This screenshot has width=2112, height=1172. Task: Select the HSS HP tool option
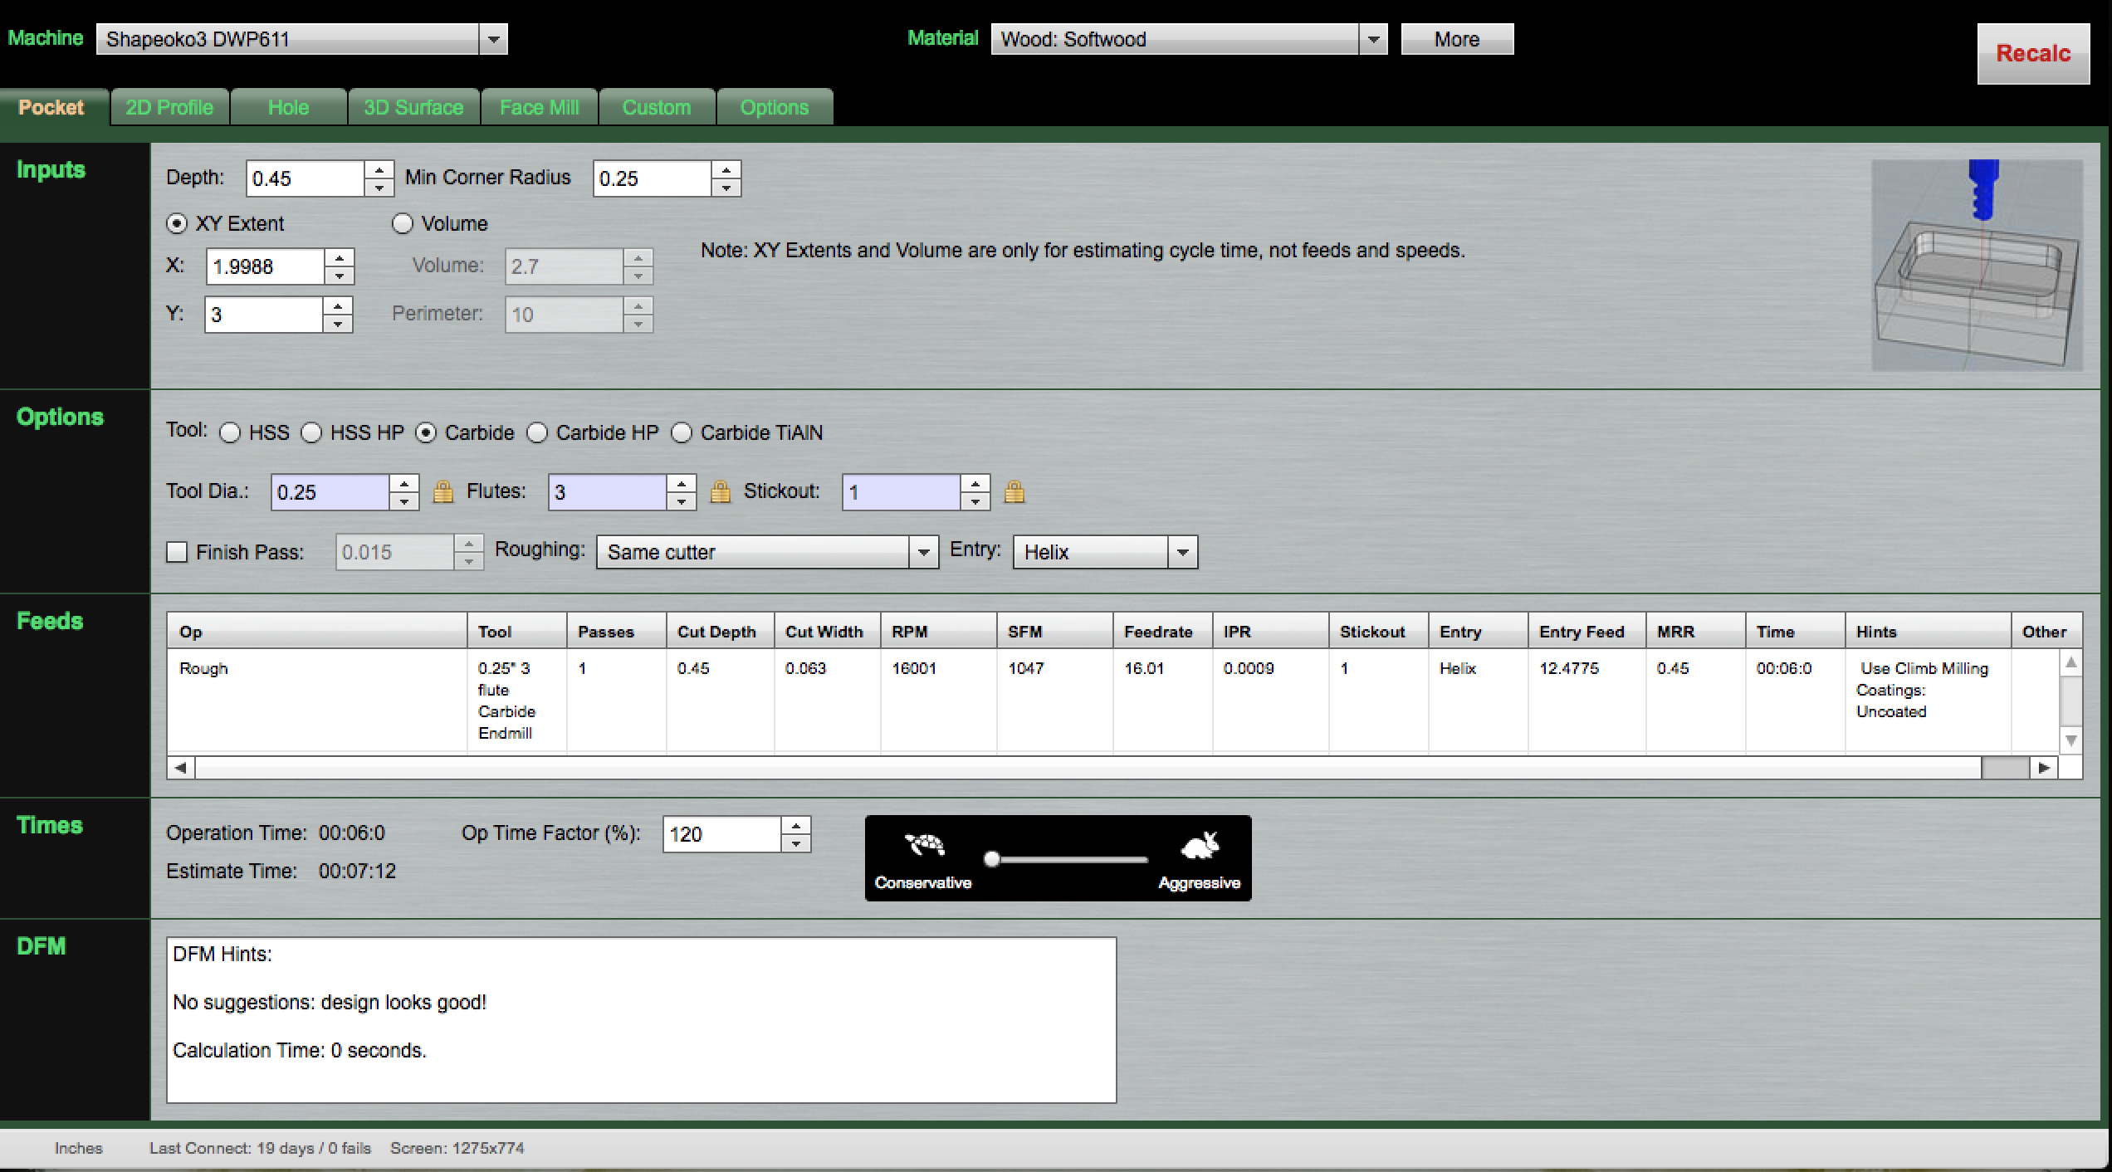[x=311, y=433]
